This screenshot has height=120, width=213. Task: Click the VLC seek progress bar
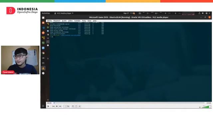click(x=129, y=103)
